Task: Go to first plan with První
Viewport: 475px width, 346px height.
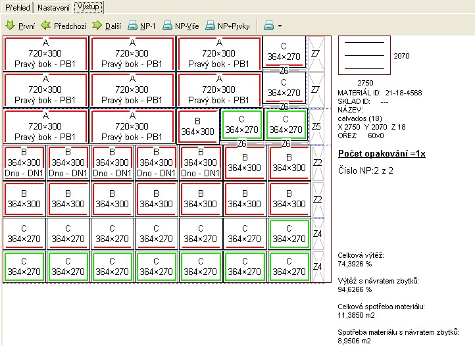Action: point(27,26)
